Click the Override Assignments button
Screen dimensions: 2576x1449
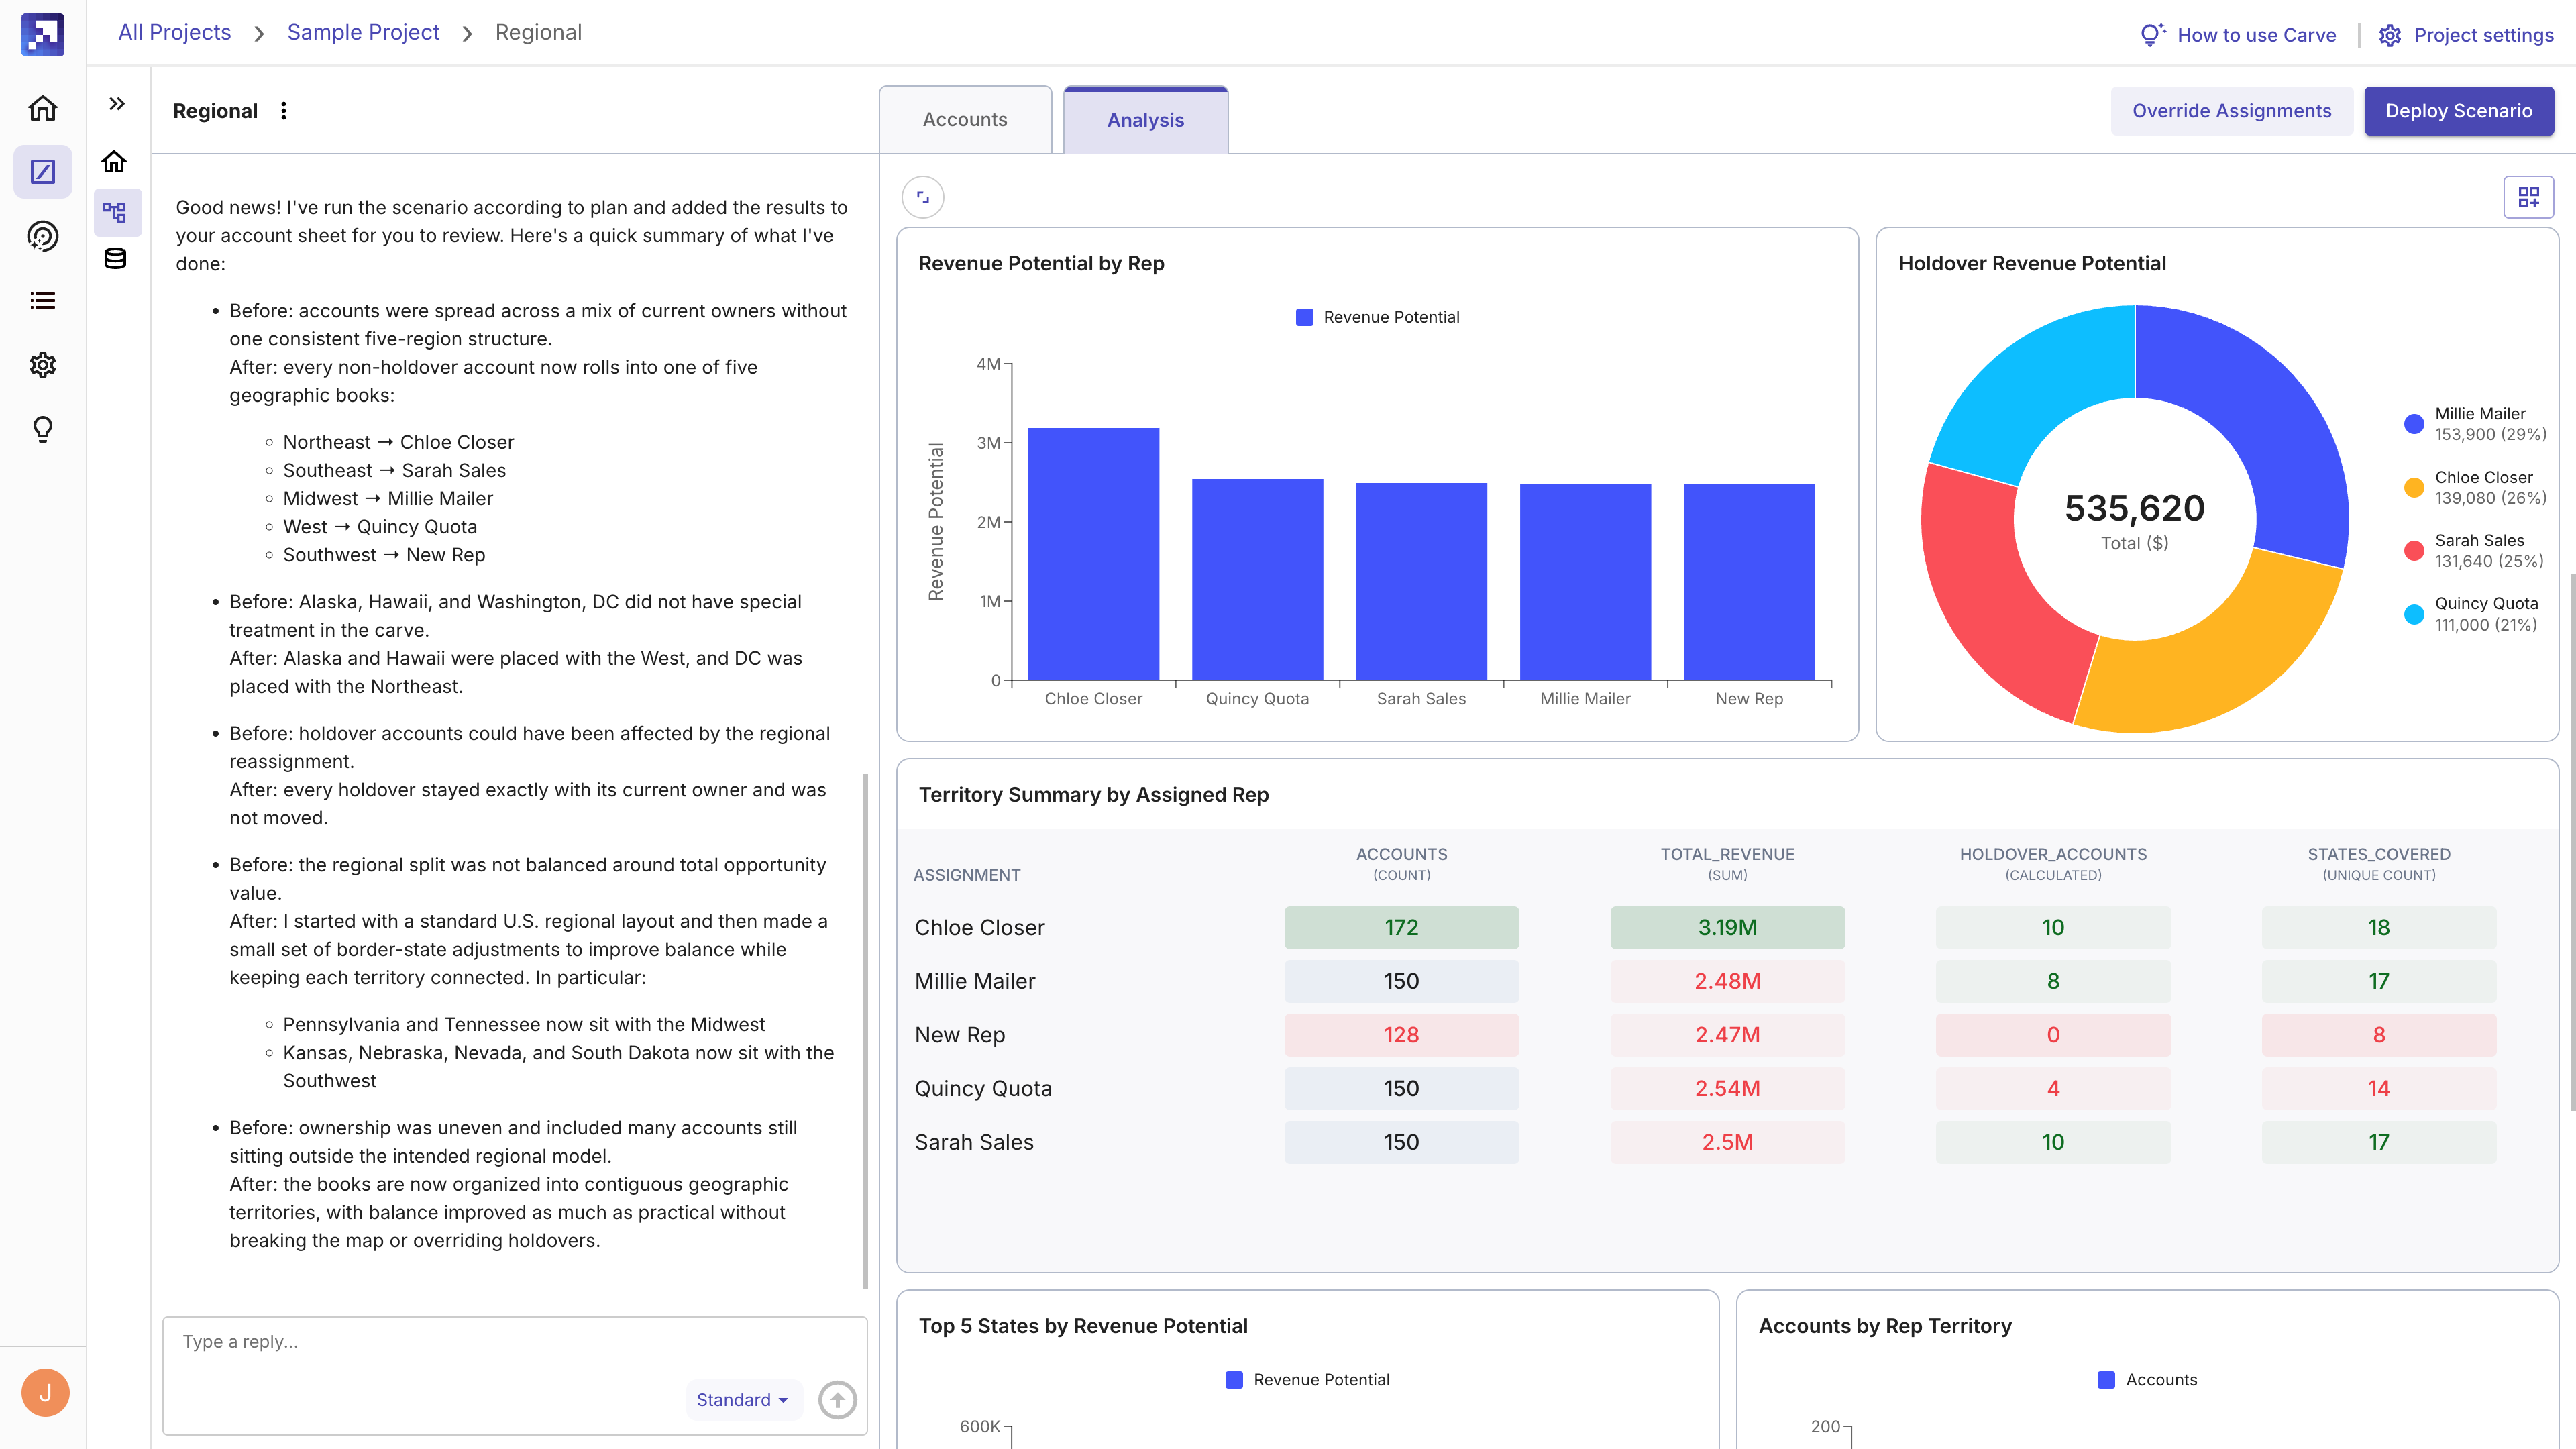pos(2231,111)
